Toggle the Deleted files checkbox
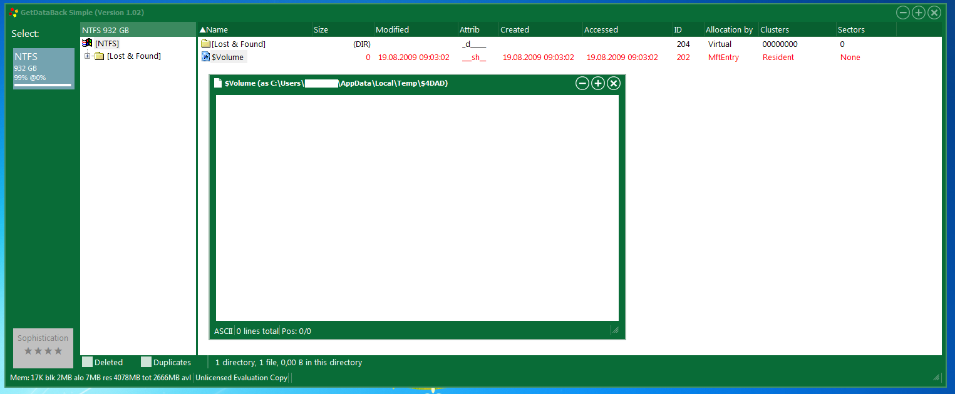Viewport: 955px width, 394px height. [x=88, y=362]
